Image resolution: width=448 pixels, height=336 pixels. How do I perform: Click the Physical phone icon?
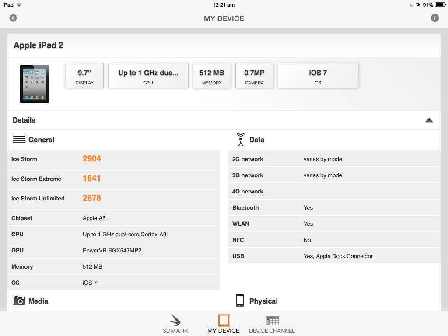coord(240,301)
